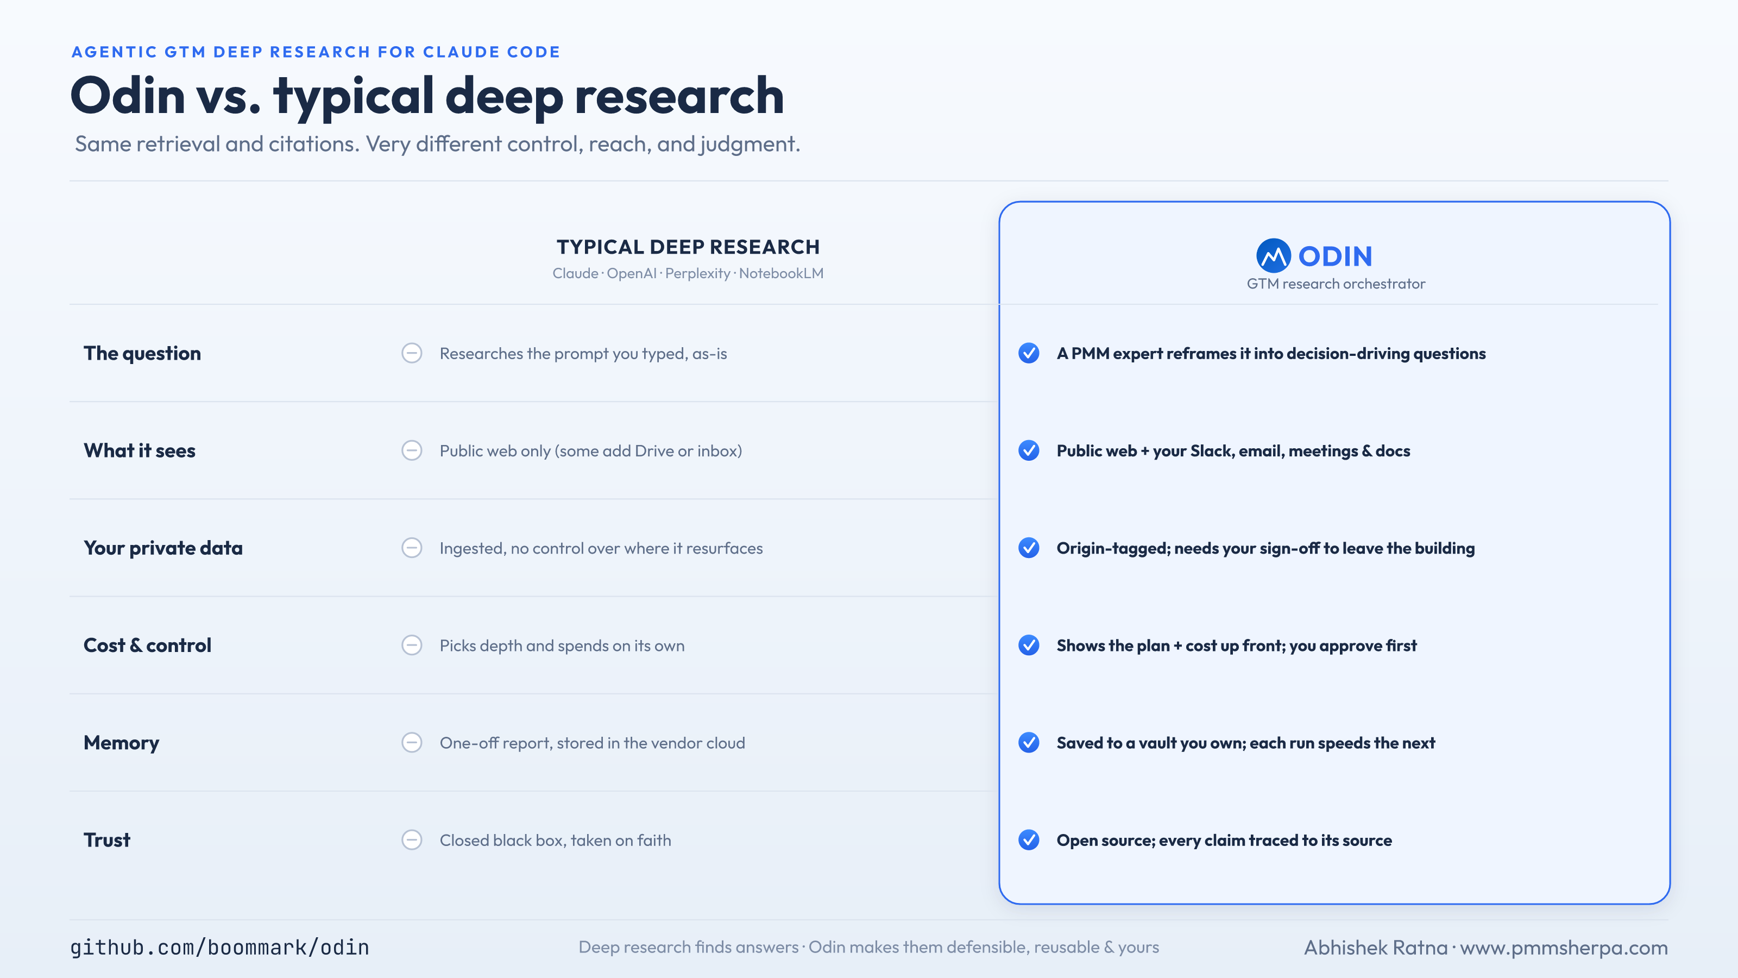Click the blue checkmark beside 'Saved to a vault'
The height and width of the screenshot is (978, 1738).
(x=1029, y=742)
